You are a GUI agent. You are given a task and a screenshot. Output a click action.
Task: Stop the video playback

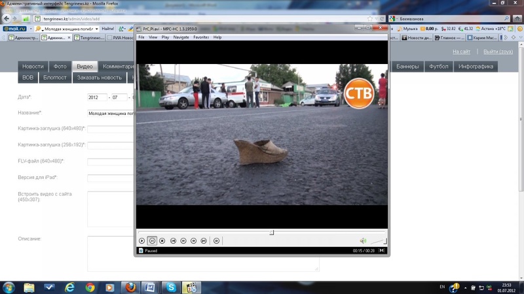coord(162,241)
